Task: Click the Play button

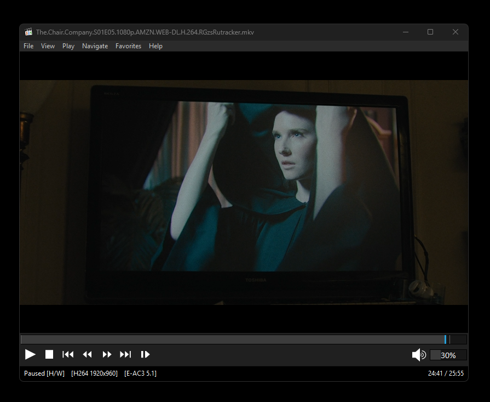Action: 30,354
